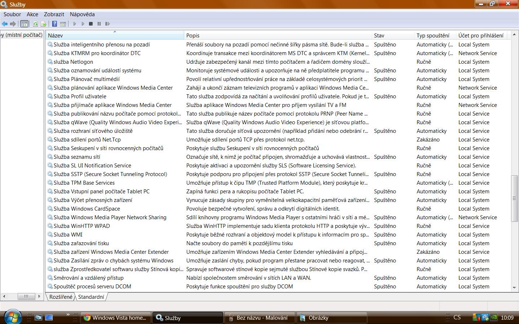Export the list with the toolbar icon
The width and height of the screenshot is (519, 324).
point(44,24)
